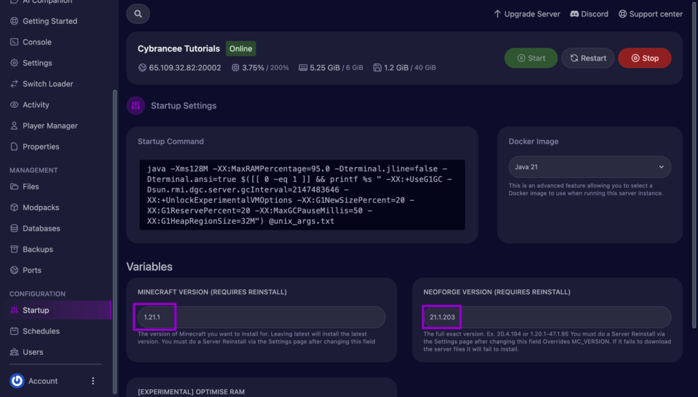Click the search magnifier button
This screenshot has height=397, width=698.
[138, 14]
